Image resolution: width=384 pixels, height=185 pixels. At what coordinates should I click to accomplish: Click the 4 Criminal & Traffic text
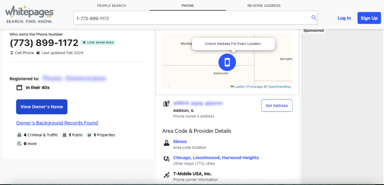pos(41,135)
